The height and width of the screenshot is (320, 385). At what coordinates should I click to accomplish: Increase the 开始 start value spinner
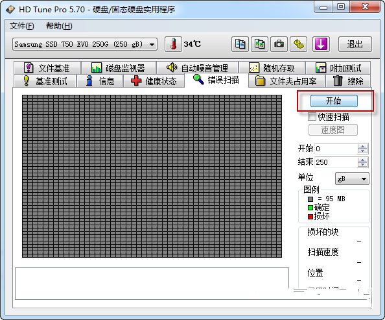click(363, 146)
